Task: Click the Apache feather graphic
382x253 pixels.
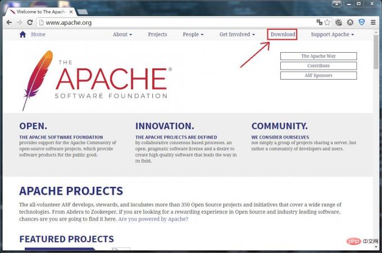Action: pos(37,80)
